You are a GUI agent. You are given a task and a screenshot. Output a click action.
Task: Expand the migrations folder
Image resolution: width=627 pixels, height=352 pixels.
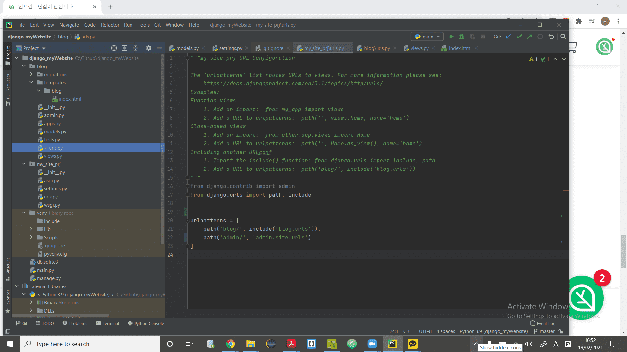31,74
